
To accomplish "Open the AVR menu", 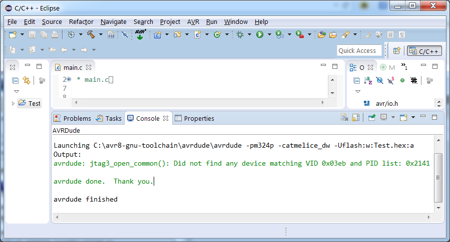I will 193,22.
